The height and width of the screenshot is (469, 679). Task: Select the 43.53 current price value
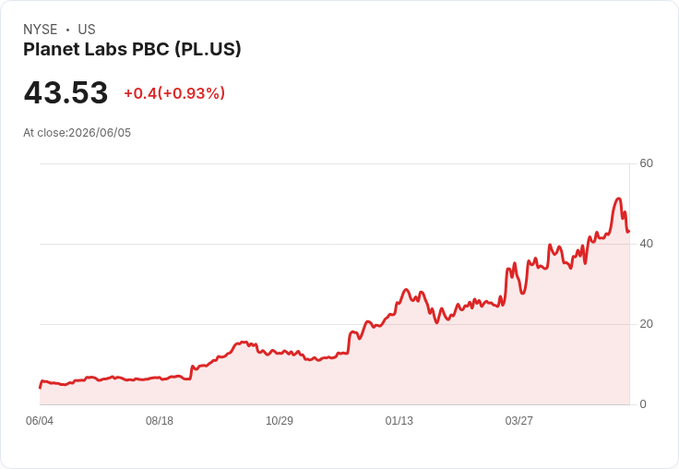point(66,92)
